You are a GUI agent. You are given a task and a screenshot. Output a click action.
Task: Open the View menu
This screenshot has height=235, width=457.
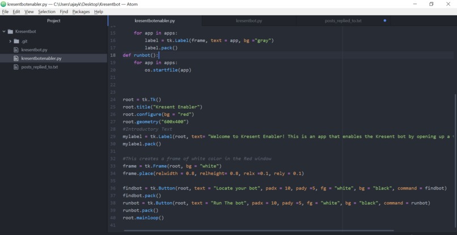click(29, 12)
